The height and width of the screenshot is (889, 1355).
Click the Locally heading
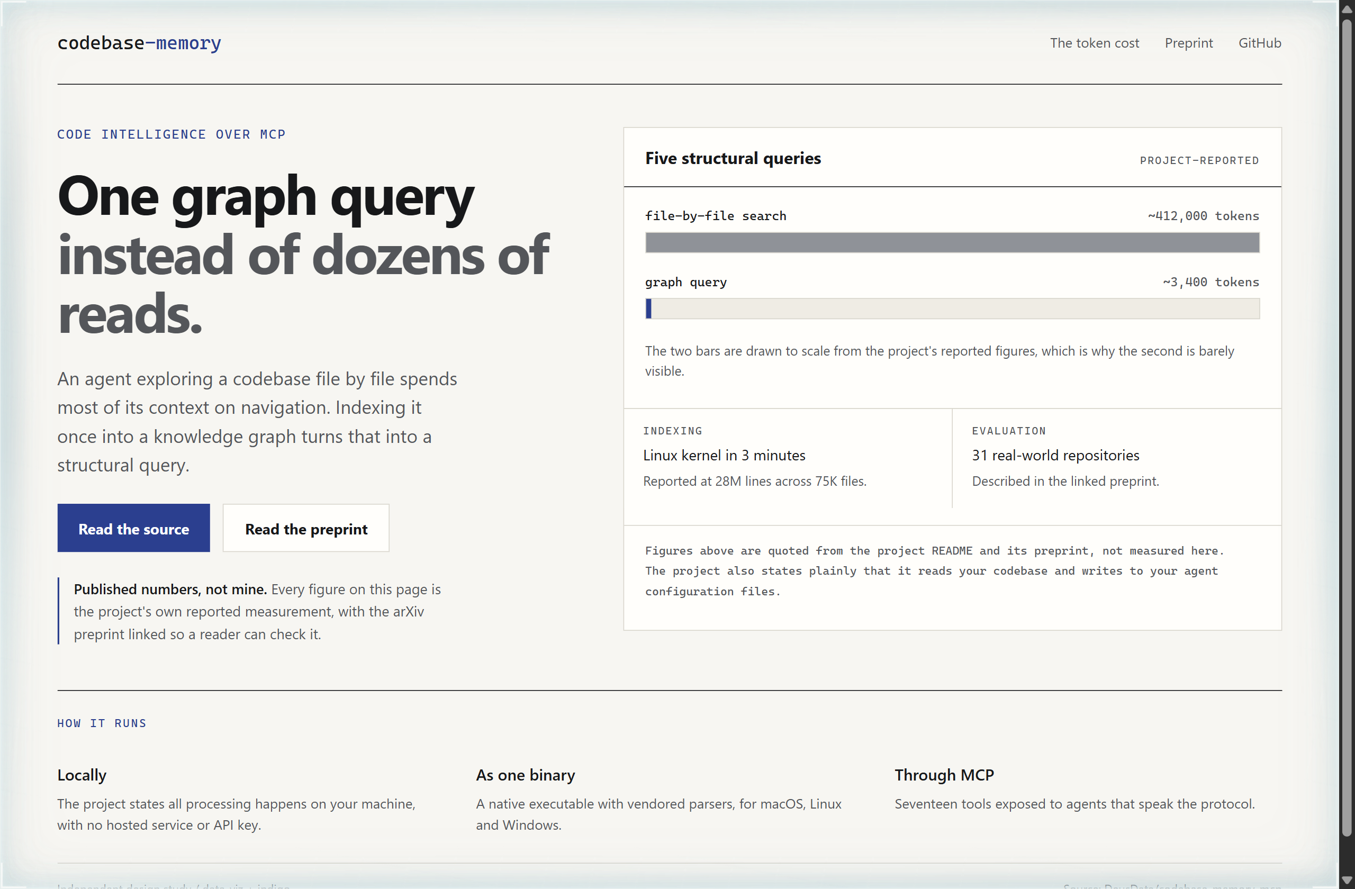click(x=82, y=775)
